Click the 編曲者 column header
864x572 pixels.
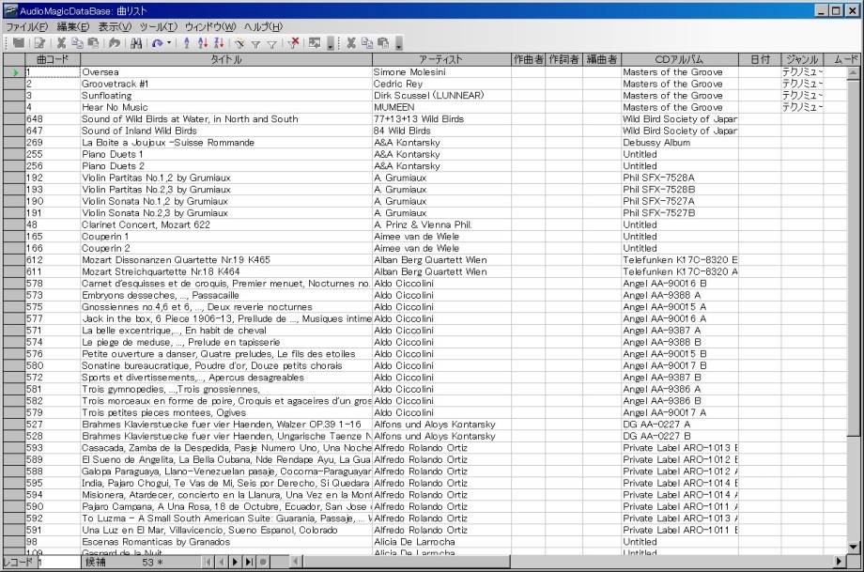pos(602,59)
